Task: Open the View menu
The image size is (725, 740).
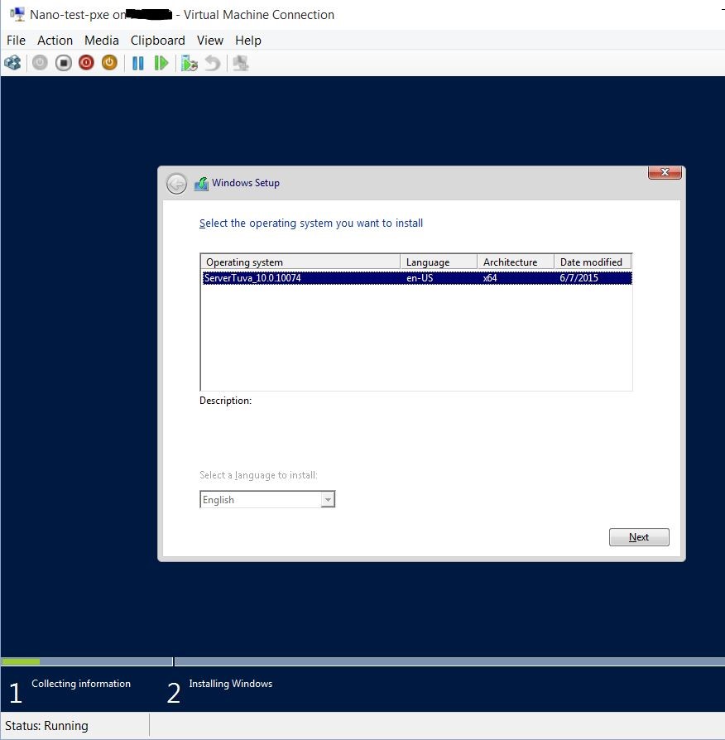Action: click(210, 40)
